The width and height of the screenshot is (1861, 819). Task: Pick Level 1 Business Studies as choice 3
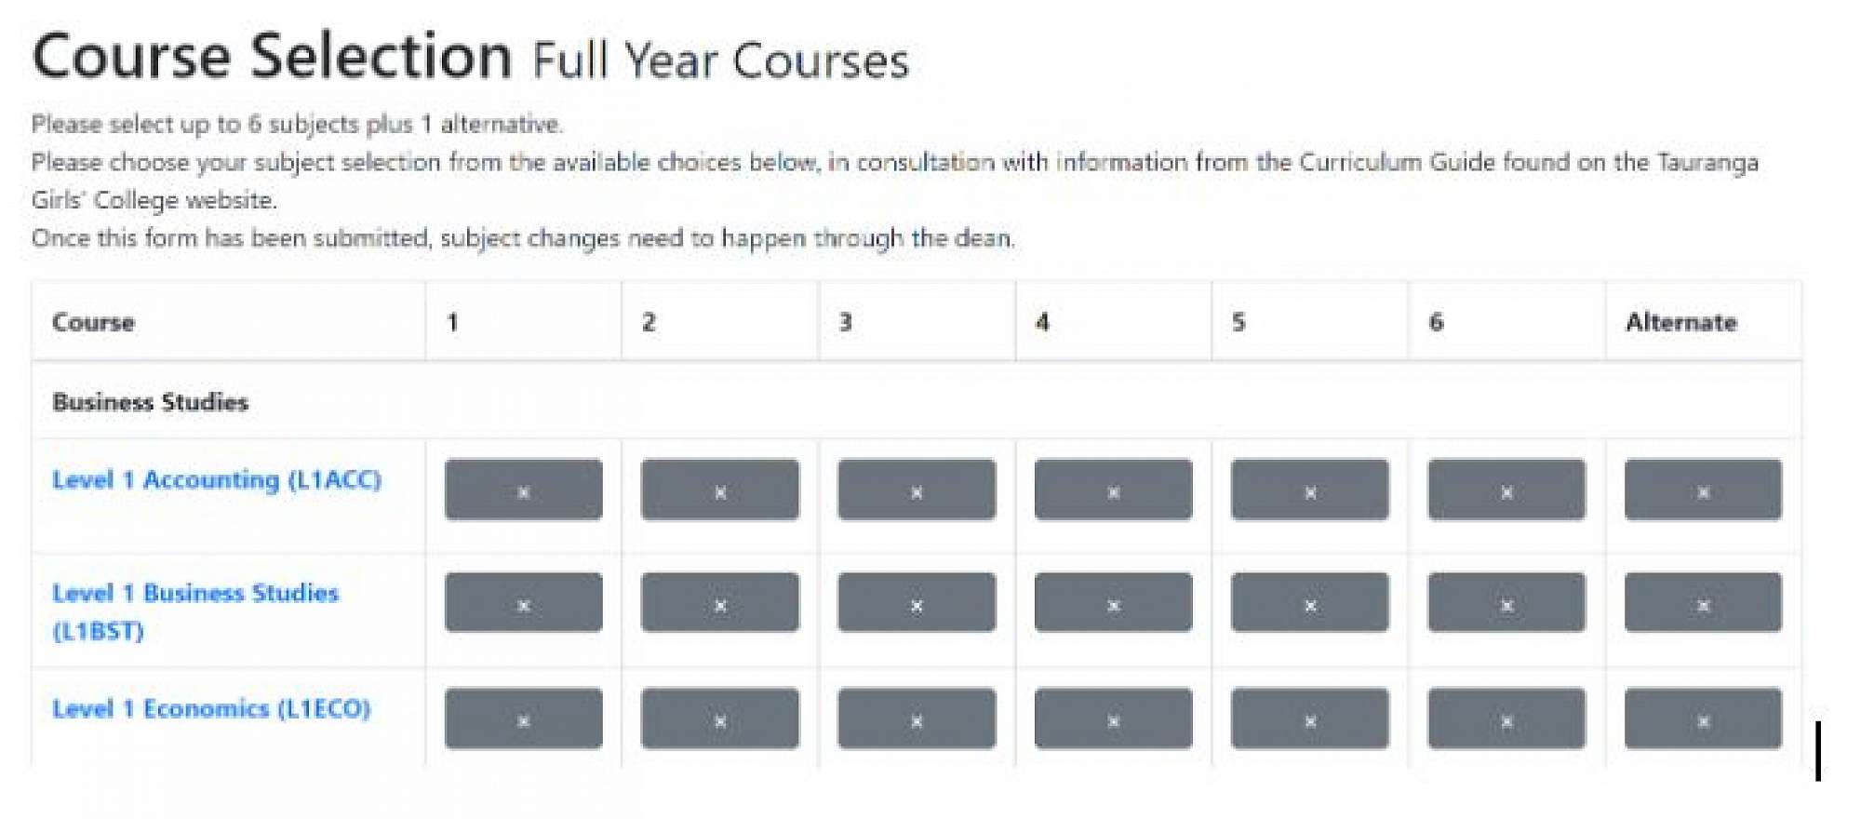click(x=917, y=603)
